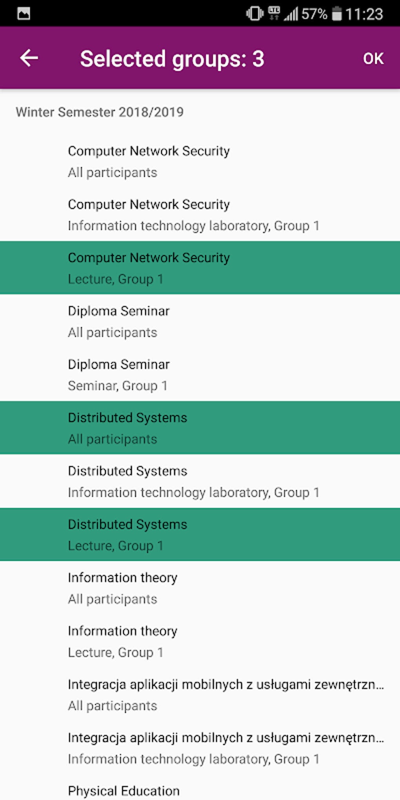Select Diploma Seminar, Seminar Group 1
Image resolution: width=400 pixels, height=800 pixels.
pyautogui.click(x=200, y=375)
